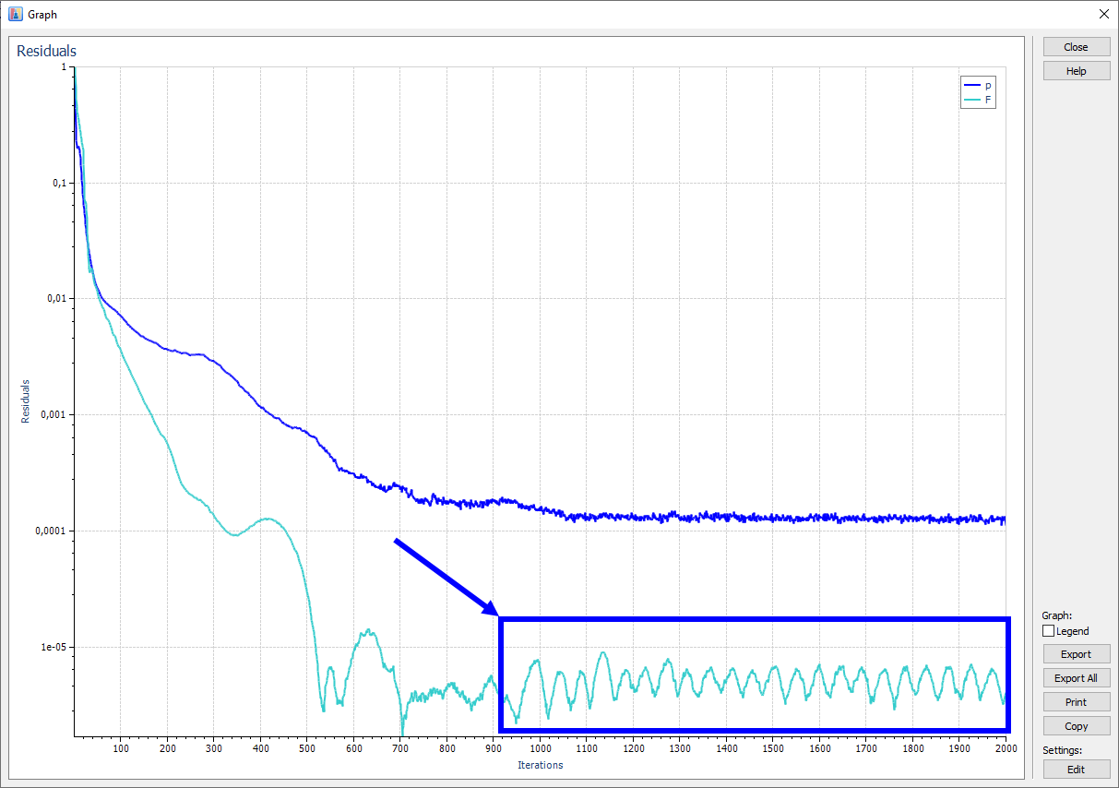1119x788 pixels.
Task: Click the Iterations axis label
Action: tap(540, 765)
